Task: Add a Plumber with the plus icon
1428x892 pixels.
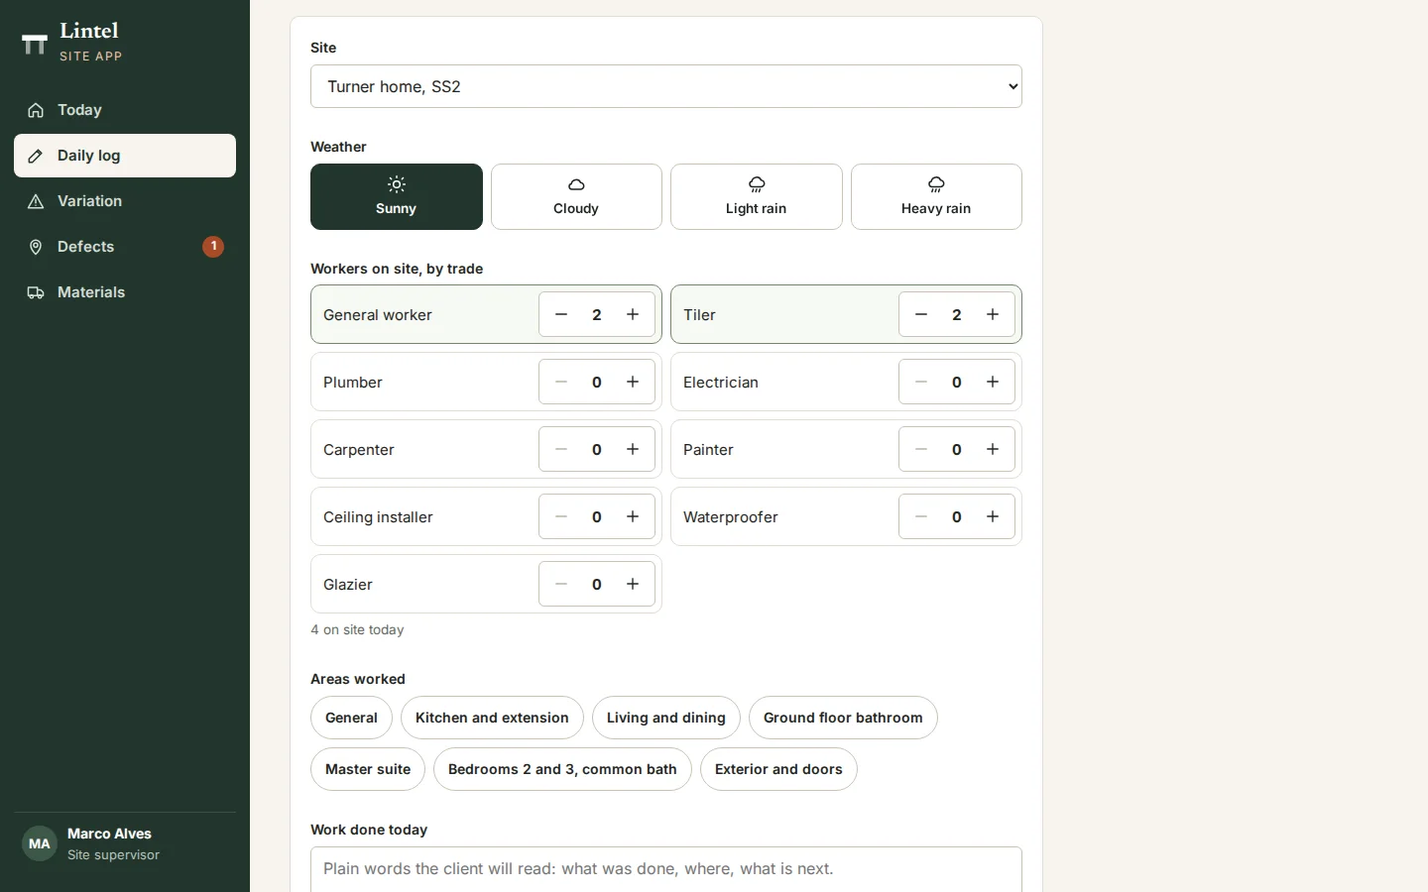Action: (633, 382)
